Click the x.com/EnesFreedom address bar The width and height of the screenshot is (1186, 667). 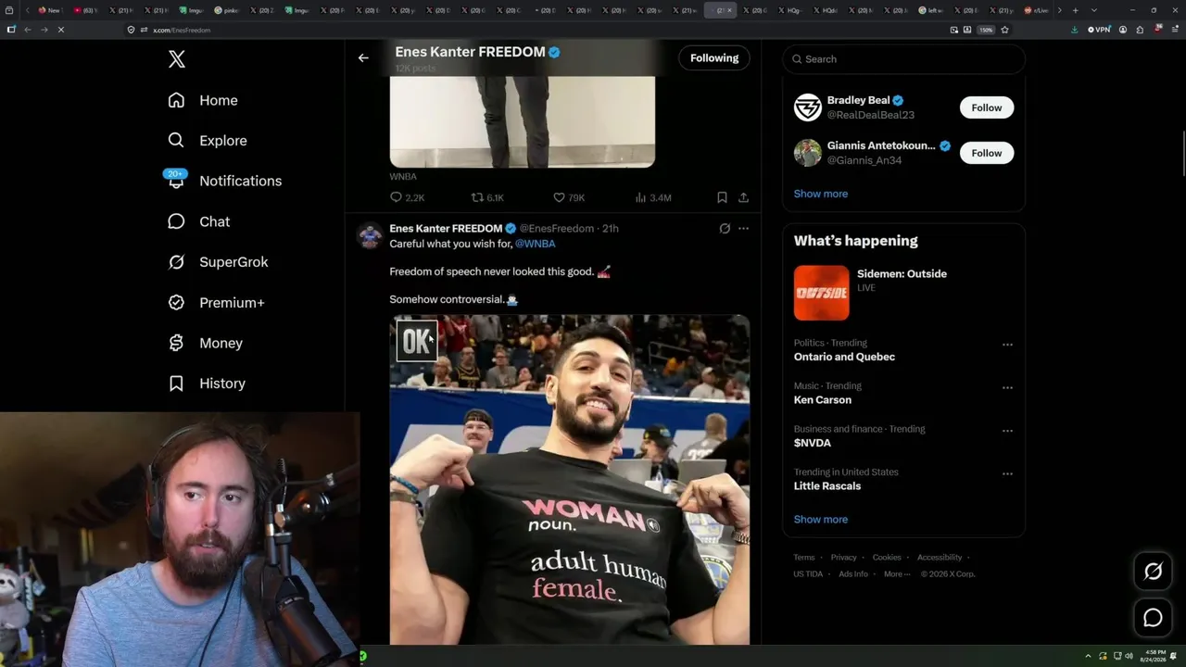(x=537, y=30)
